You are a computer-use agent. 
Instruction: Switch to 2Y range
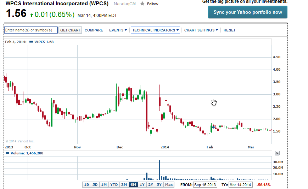[x=151, y=184]
